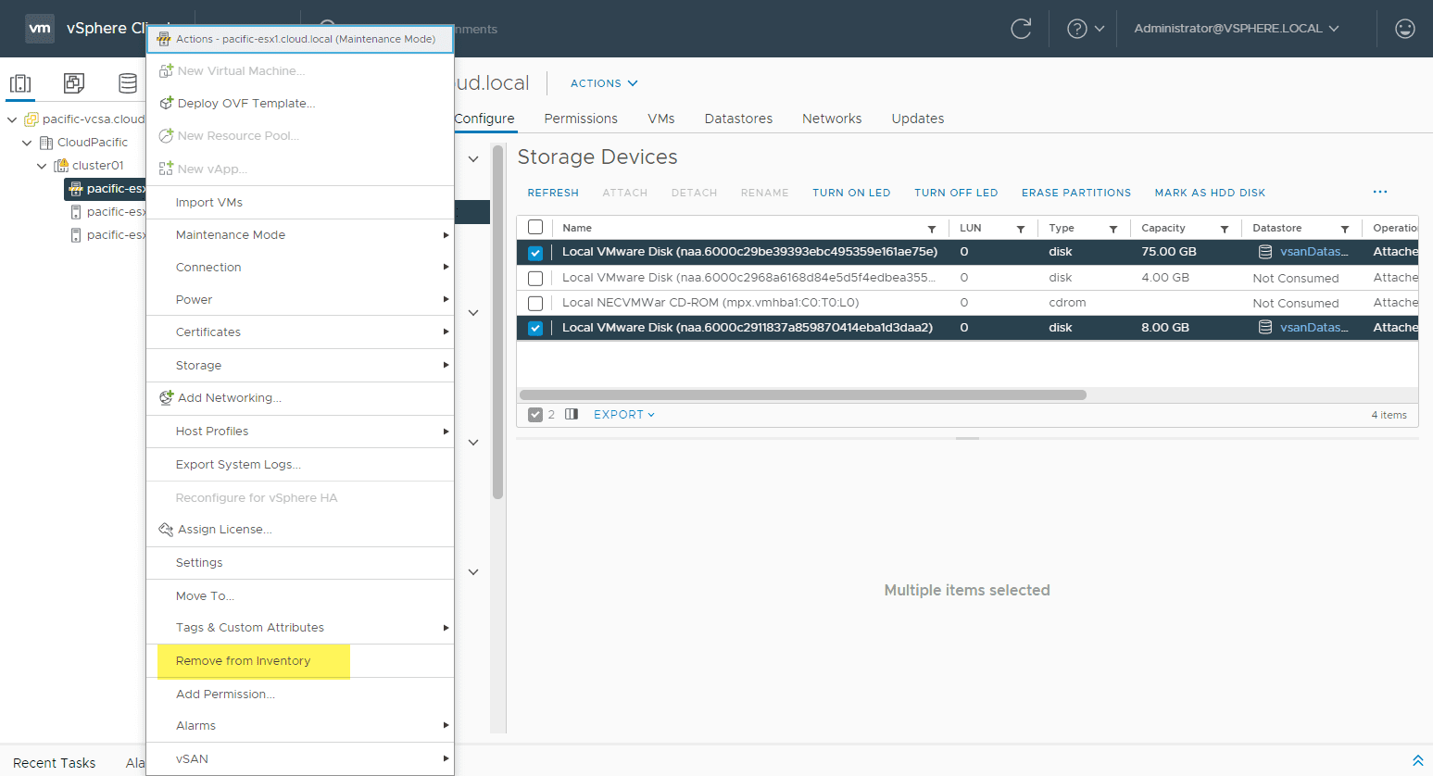The height and width of the screenshot is (776, 1433).
Task: Click the TURN ON LED button
Action: (850, 193)
